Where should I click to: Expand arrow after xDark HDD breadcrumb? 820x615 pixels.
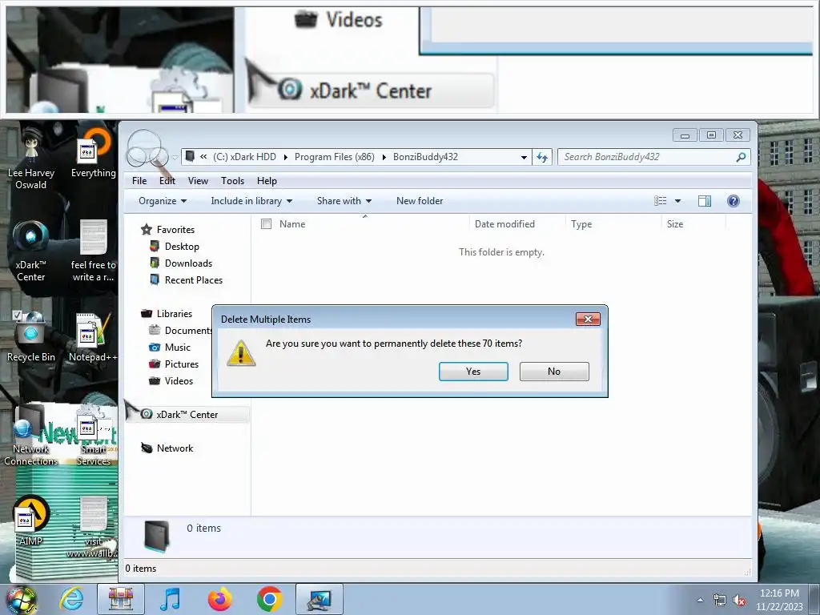coord(286,157)
